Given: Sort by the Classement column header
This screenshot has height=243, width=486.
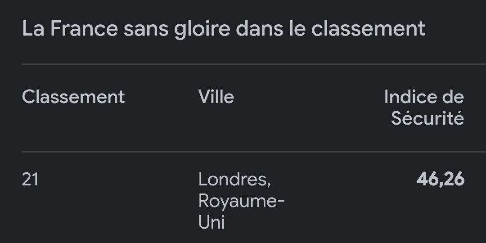Looking at the screenshot, I should click(73, 97).
